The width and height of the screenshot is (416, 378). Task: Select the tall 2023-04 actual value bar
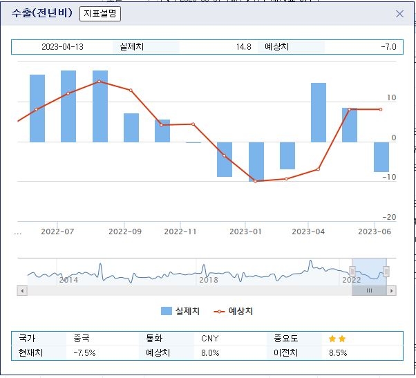point(319,113)
